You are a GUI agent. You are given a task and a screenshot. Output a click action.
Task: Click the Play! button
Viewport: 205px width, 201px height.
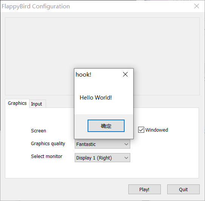[145, 189]
